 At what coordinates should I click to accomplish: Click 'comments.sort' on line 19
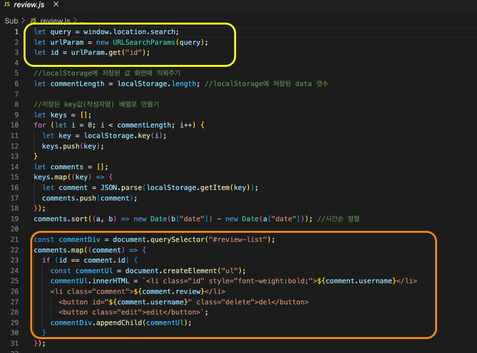point(61,219)
